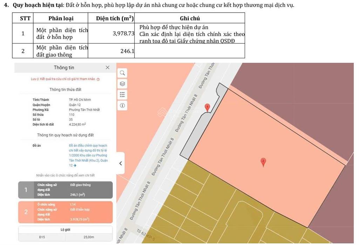Click the Lộ giới header
Image resolution: width=359 pixels, height=245 pixels.
coord(66,230)
